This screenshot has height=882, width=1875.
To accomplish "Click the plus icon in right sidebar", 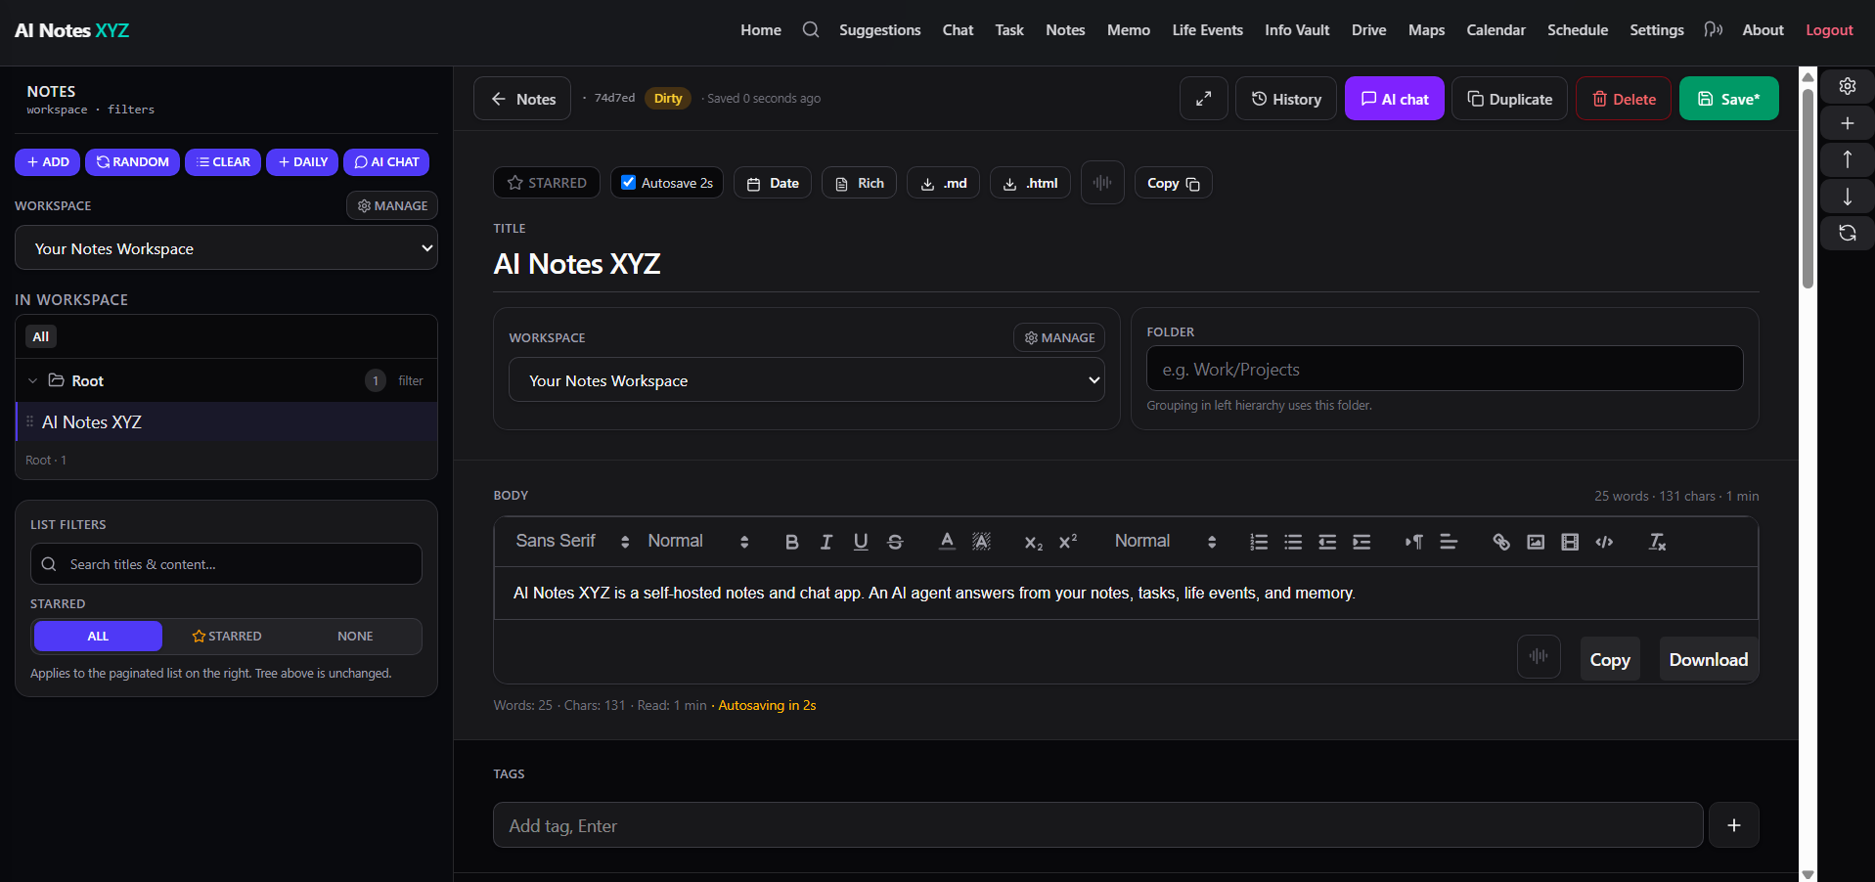I will (x=1847, y=123).
